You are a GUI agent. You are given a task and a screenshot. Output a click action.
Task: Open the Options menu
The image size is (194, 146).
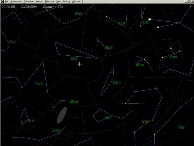(67, 2)
